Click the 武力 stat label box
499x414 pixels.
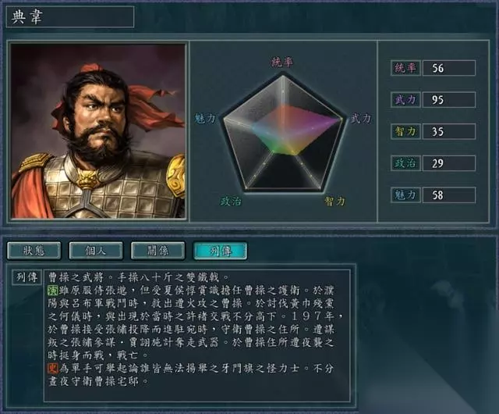[x=405, y=99]
